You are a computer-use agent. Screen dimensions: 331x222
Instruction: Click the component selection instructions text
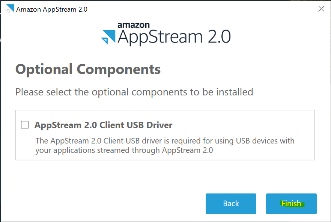click(134, 92)
